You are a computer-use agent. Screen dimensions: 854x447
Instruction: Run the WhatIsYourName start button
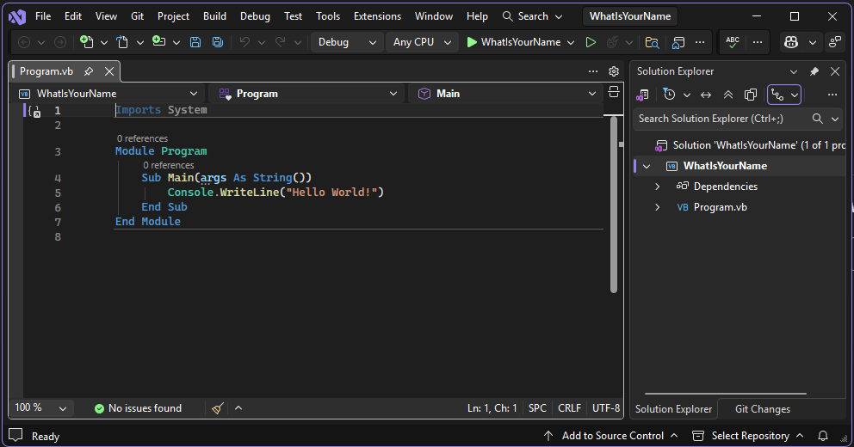[513, 42]
